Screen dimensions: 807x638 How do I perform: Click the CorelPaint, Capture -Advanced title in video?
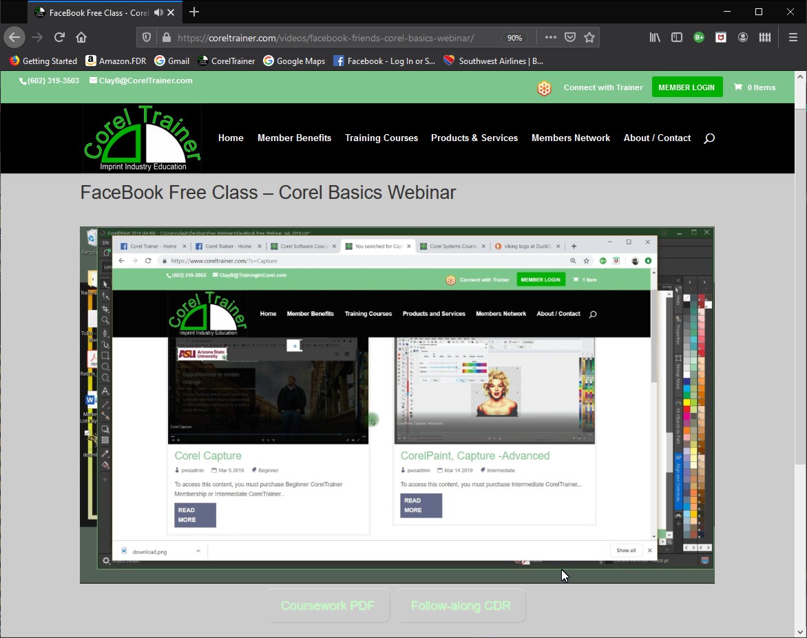(x=475, y=456)
